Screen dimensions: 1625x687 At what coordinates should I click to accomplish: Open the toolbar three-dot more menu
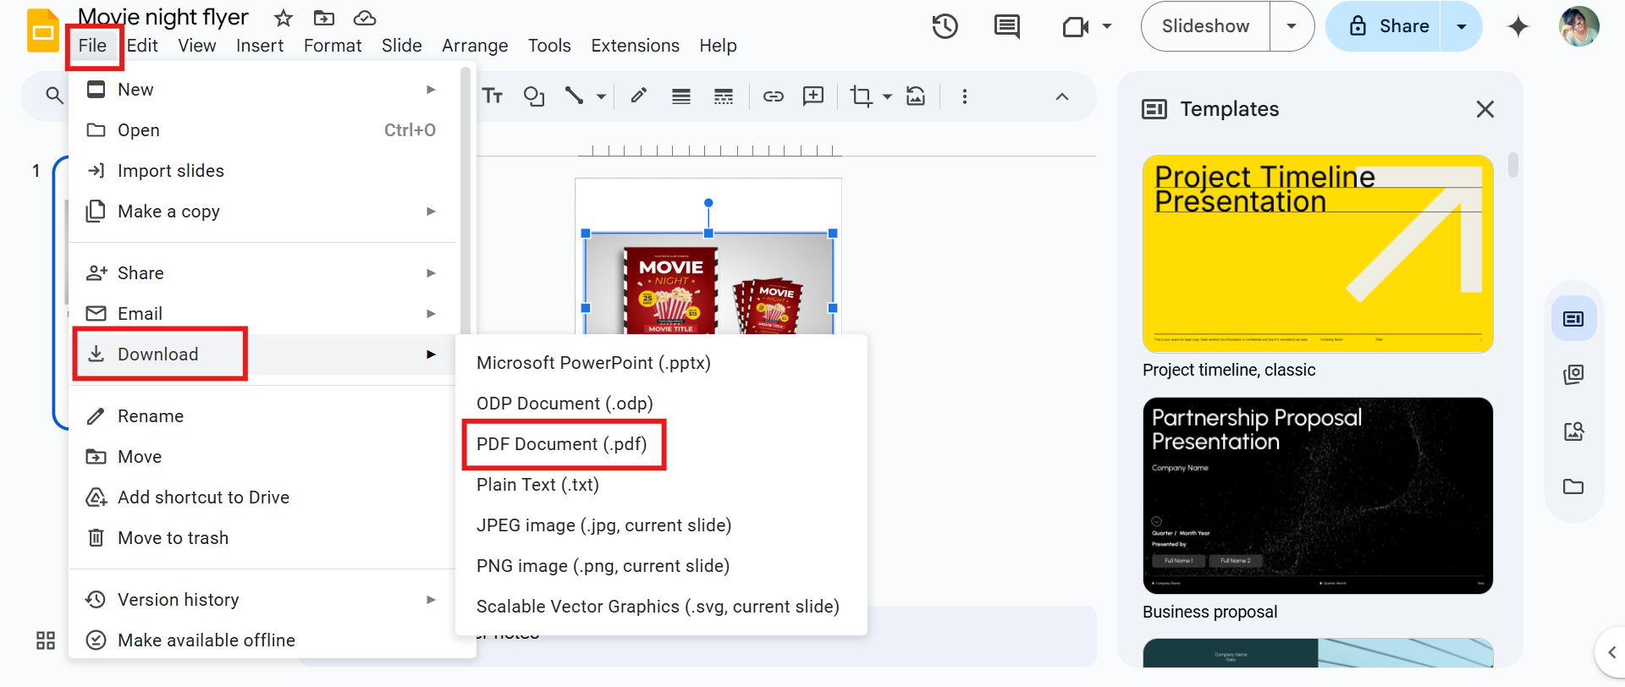pos(965,96)
